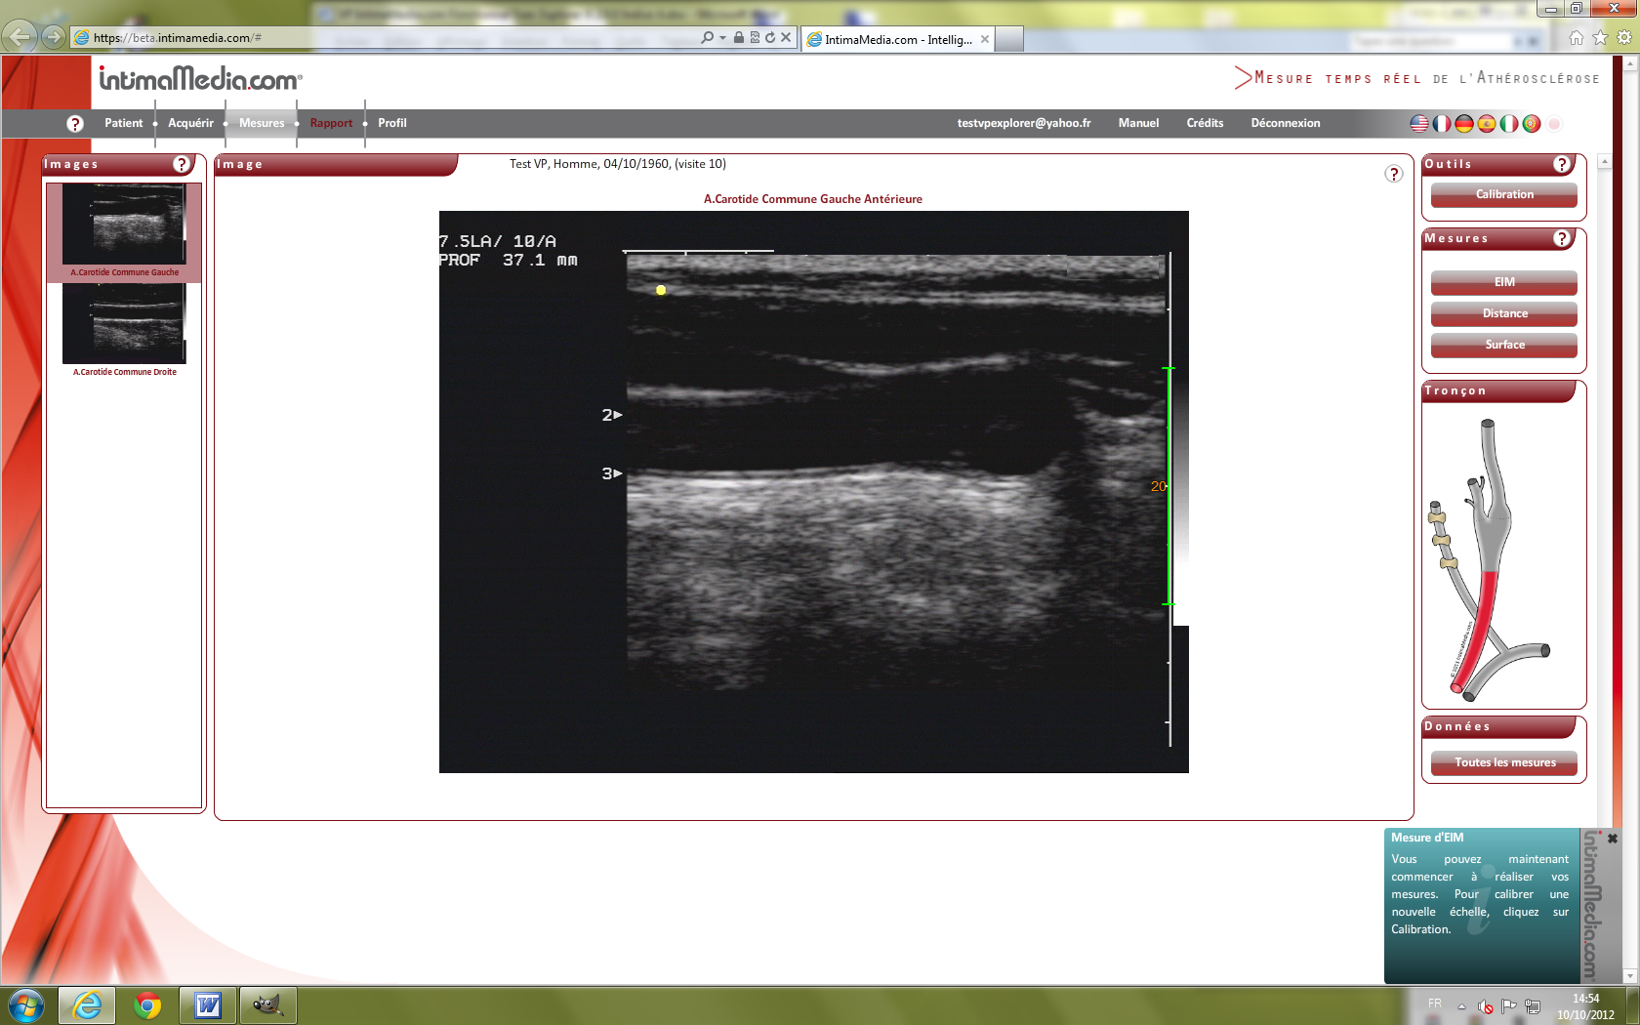
Task: Close the Mesure d'EIM tooltip popup
Action: (x=1613, y=839)
